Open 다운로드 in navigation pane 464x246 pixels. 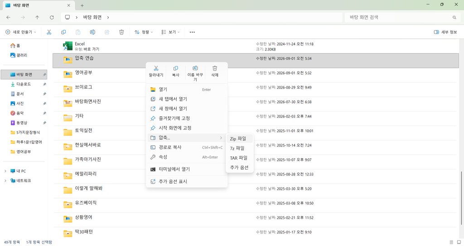(x=24, y=84)
